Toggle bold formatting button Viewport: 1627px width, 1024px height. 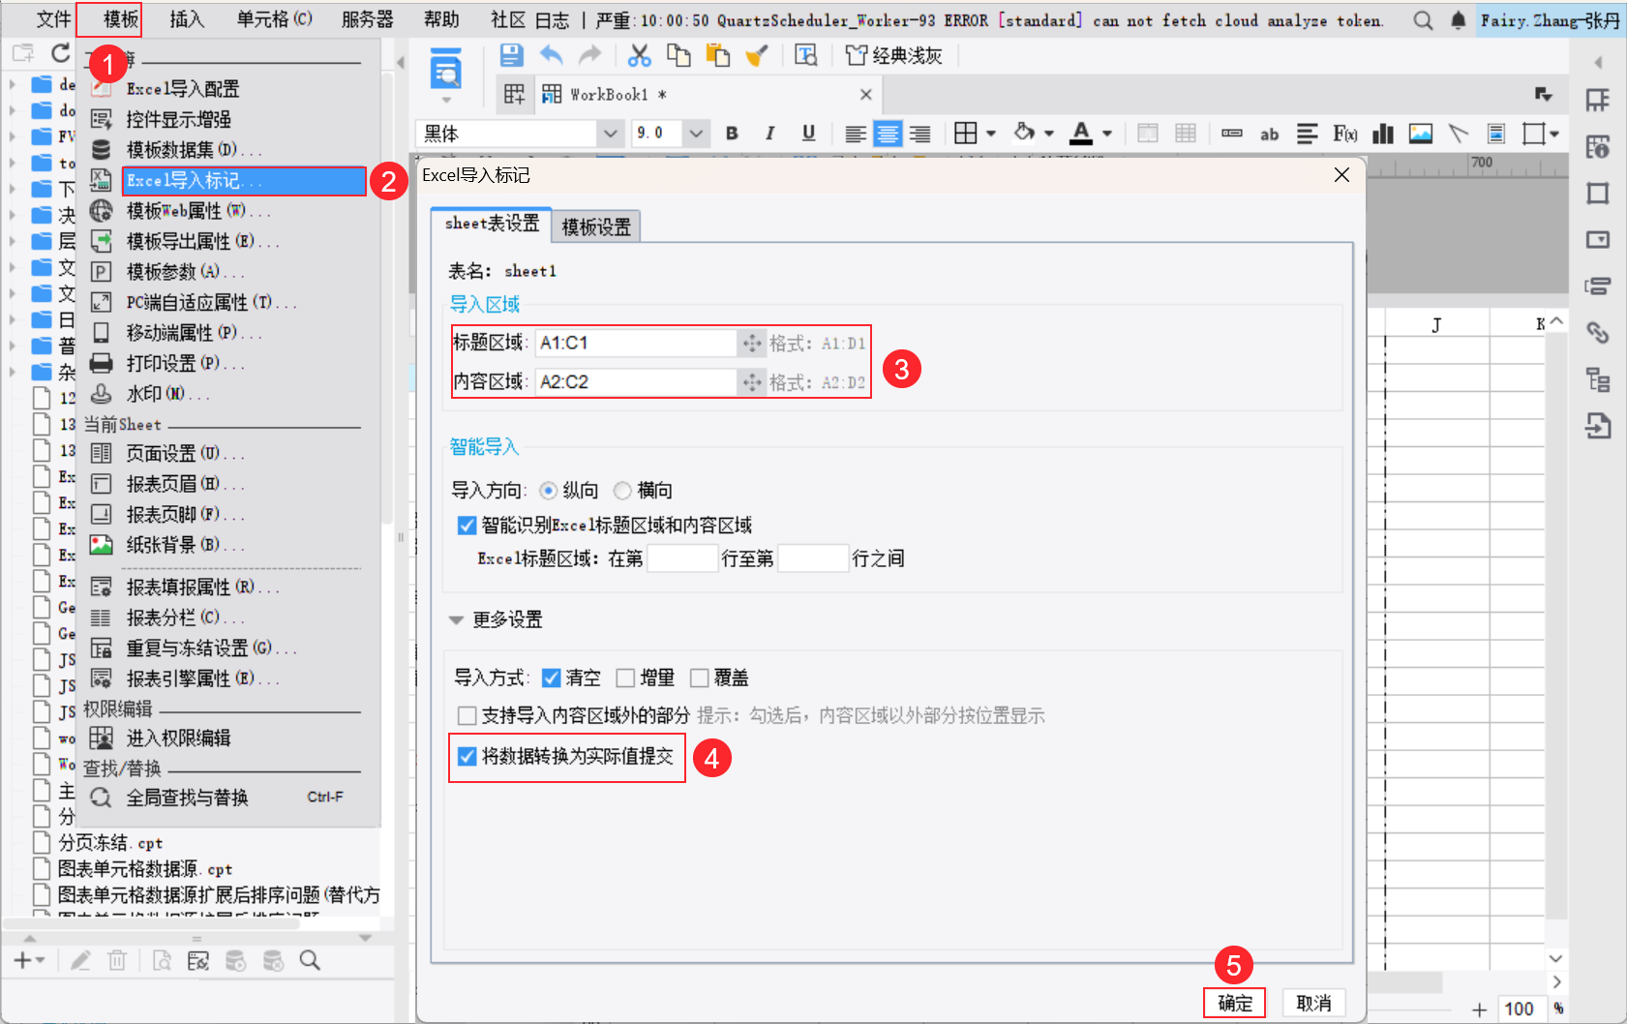pyautogui.click(x=732, y=134)
